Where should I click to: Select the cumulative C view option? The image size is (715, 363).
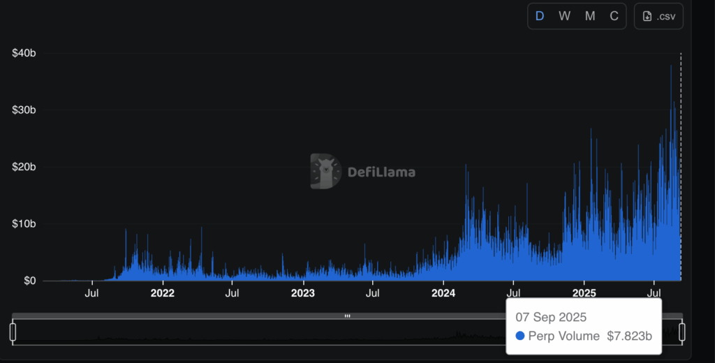tap(614, 16)
